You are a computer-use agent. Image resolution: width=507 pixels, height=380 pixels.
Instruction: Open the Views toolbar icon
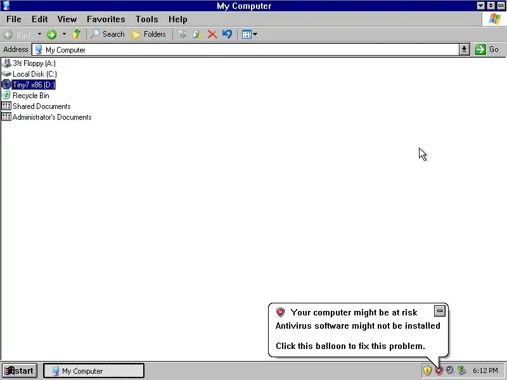247,34
